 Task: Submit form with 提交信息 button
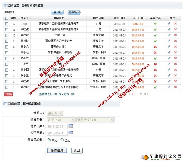pyautogui.click(x=57, y=150)
